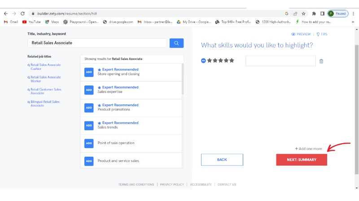Click Add one more link
This screenshot has width=359, height=201.
tap(308, 149)
